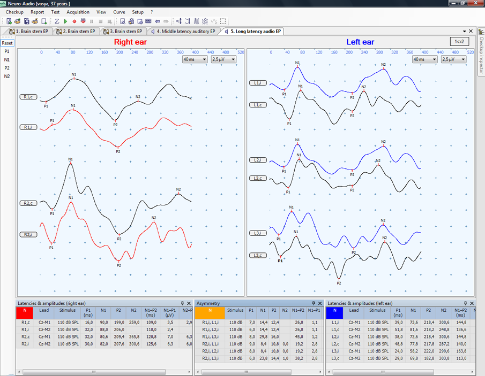Click the save floppy disk icon

coord(27,21)
